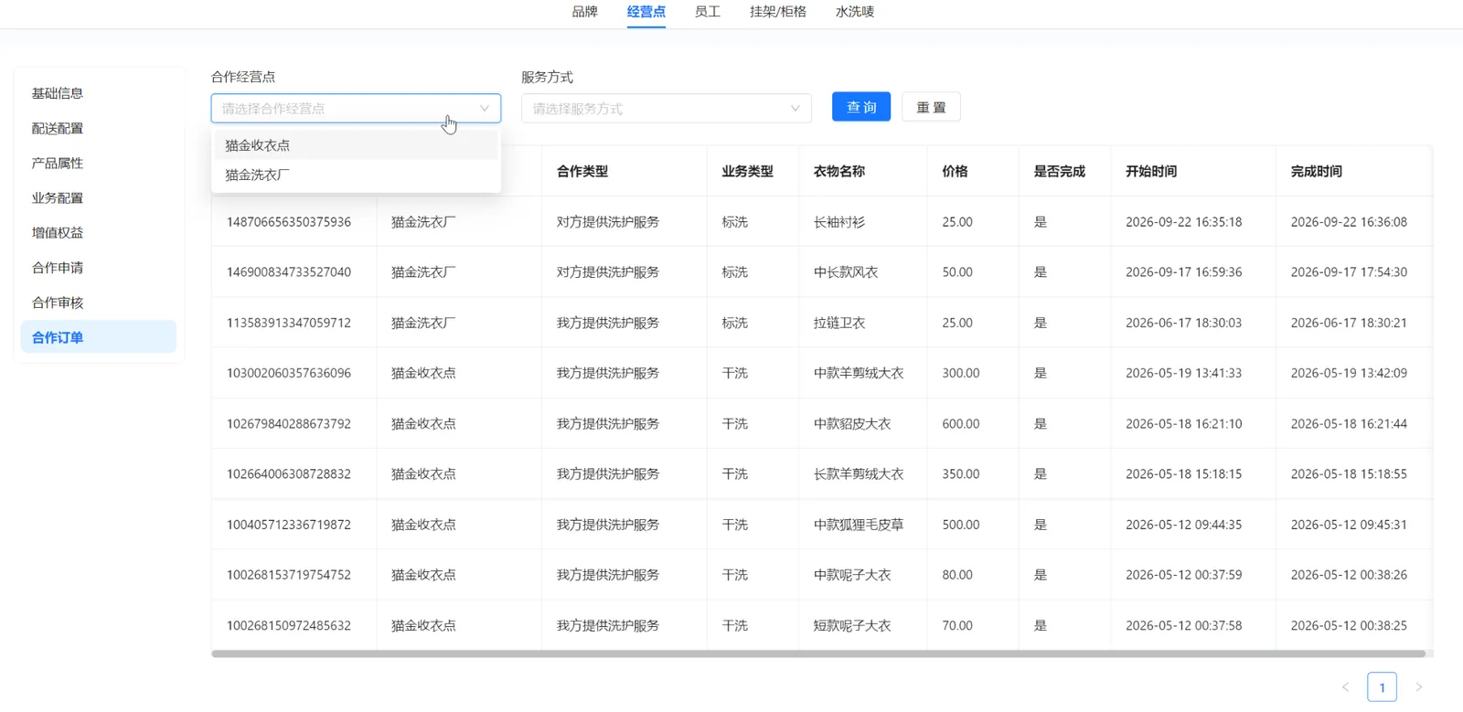This screenshot has width=1463, height=712.
Task: Click the 查询 search button
Action: tap(861, 107)
